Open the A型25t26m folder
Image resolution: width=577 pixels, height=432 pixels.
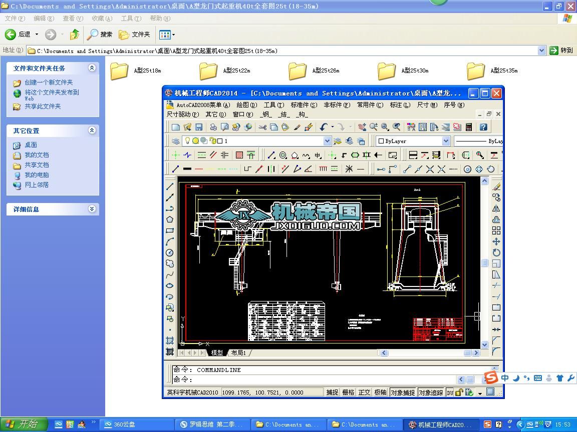tap(298, 71)
